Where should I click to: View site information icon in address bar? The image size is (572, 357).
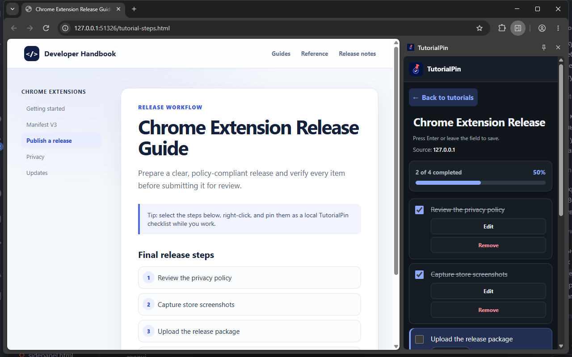(65, 28)
